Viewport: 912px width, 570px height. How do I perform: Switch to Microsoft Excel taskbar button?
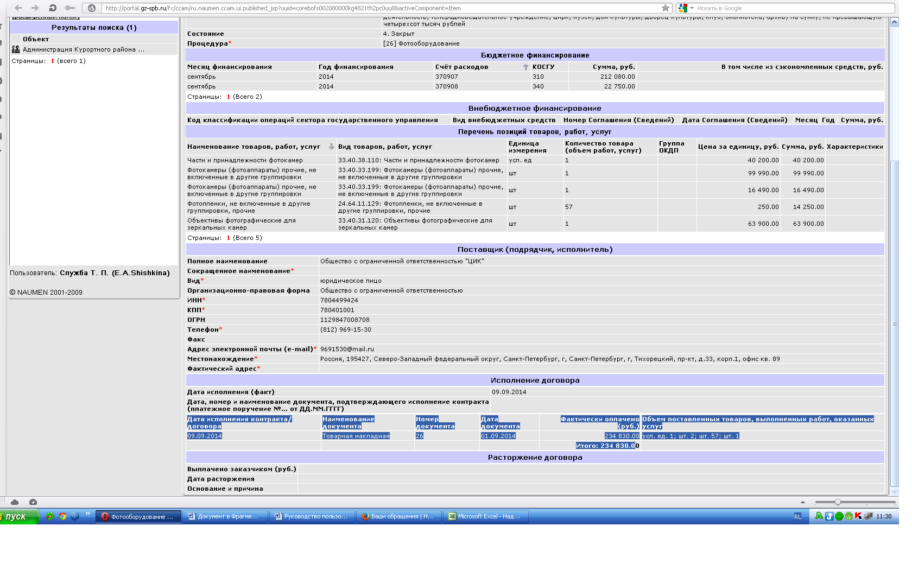[486, 516]
